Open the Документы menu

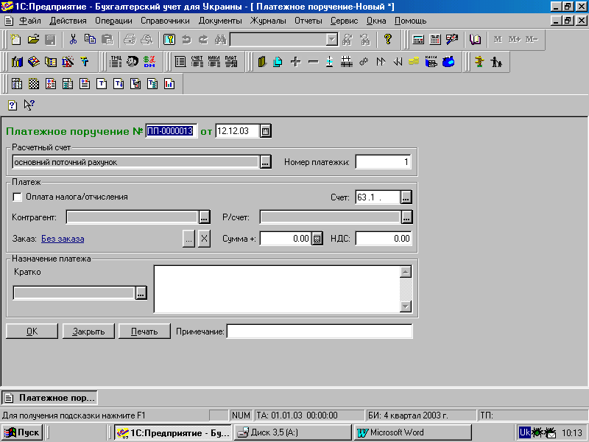[220, 21]
